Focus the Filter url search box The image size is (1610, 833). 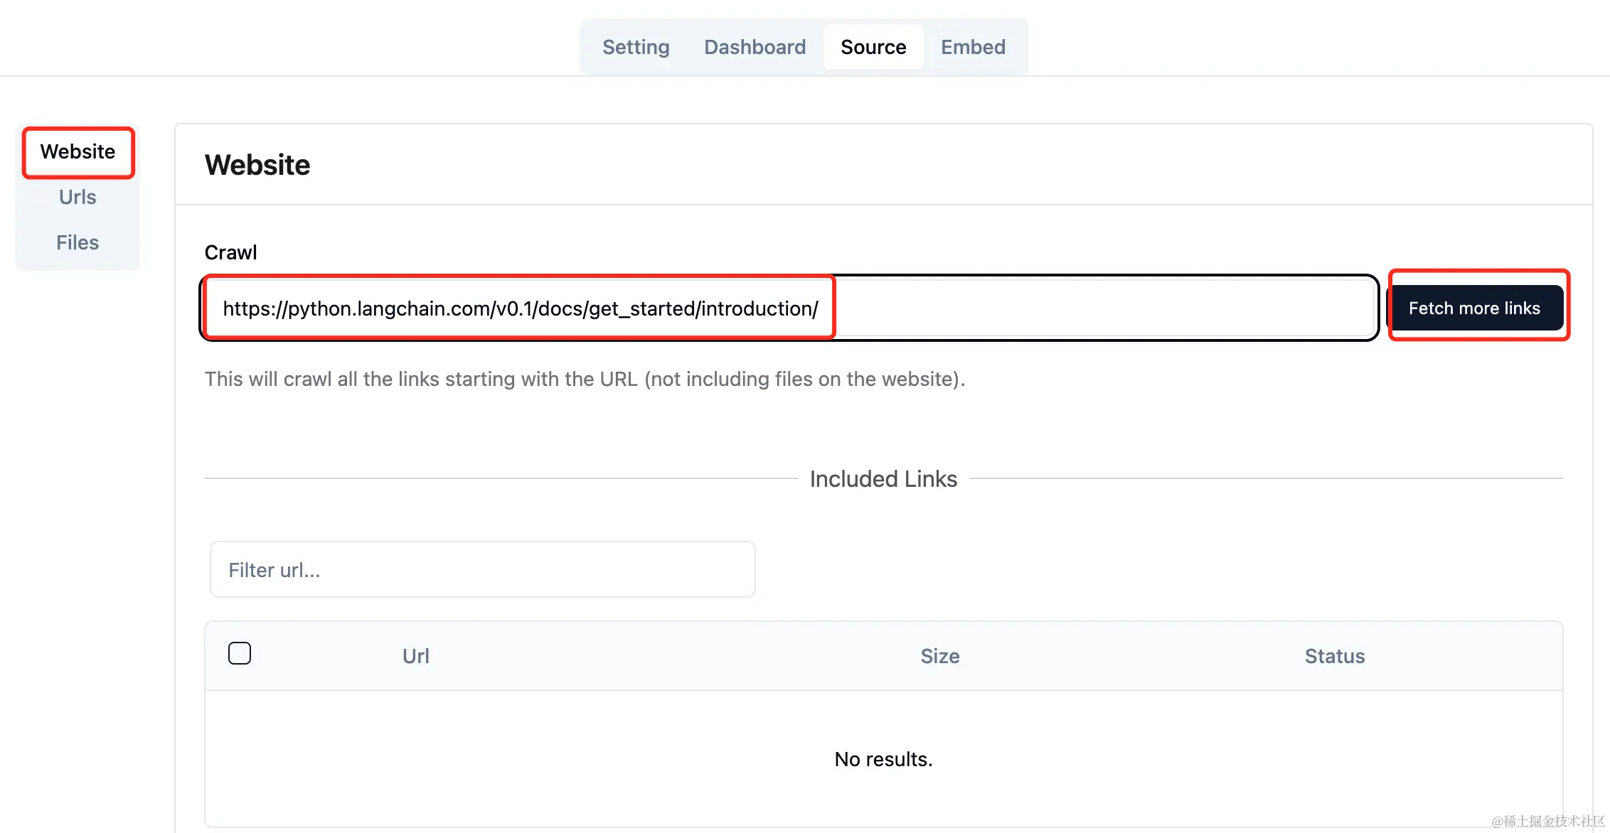pyautogui.click(x=482, y=570)
